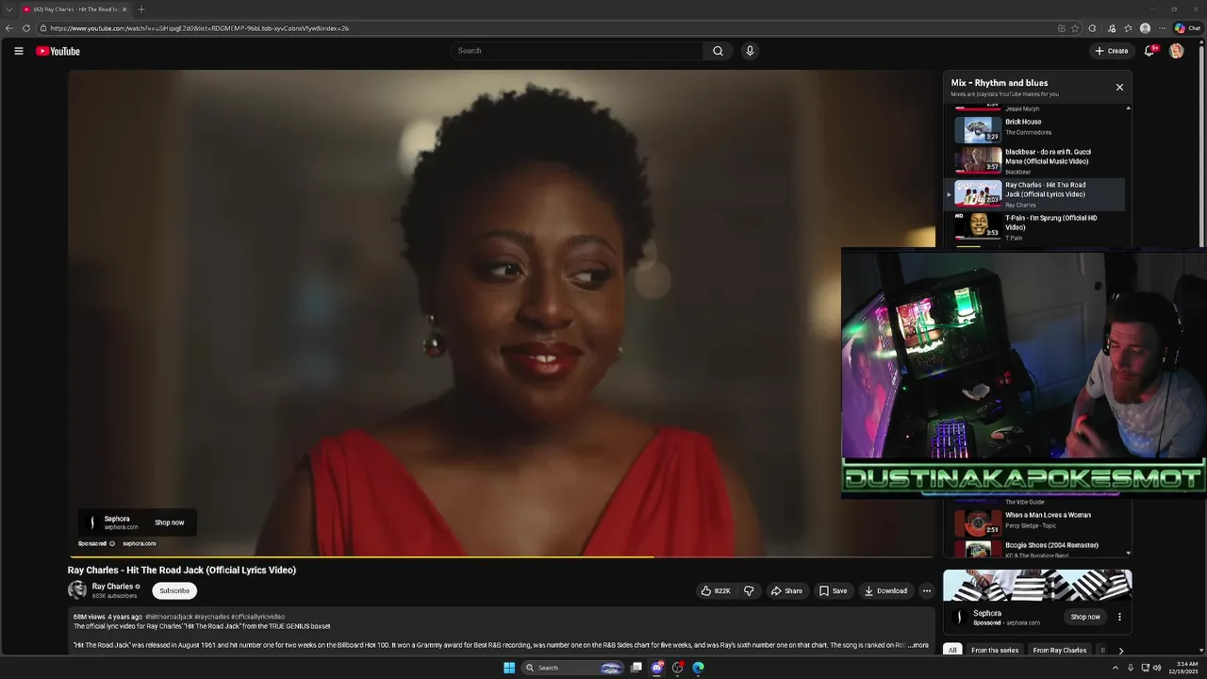This screenshot has height=679, width=1207.
Task: Play blackbear - do re mi playlist item
Action: 1034,160
